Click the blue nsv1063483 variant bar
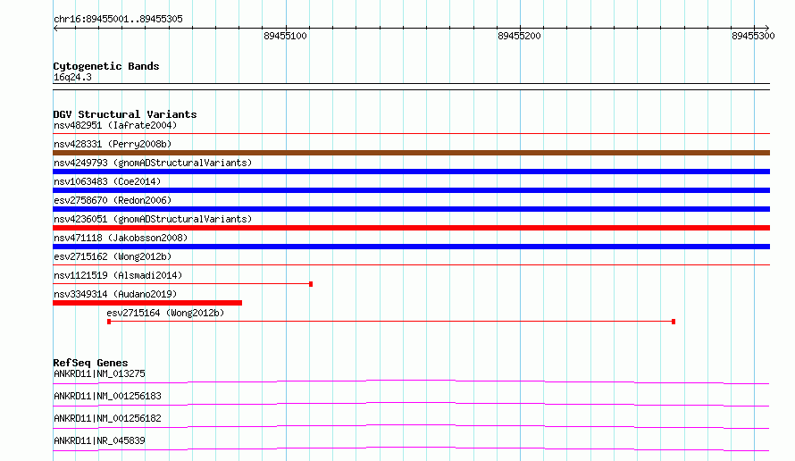Image resolution: width=795 pixels, height=461 pixels. [411, 190]
